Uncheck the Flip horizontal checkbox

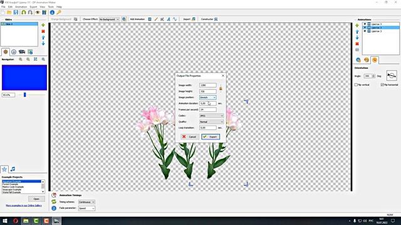(382, 85)
